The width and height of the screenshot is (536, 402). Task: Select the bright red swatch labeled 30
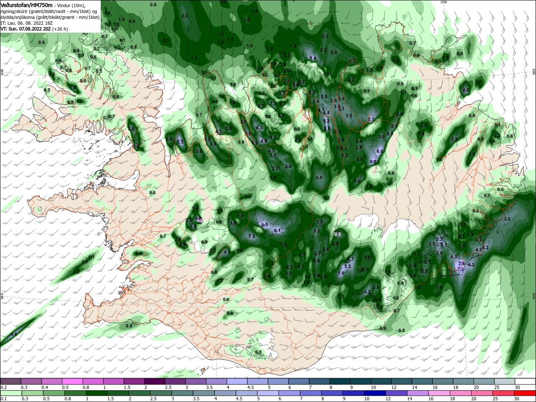coord(525,393)
